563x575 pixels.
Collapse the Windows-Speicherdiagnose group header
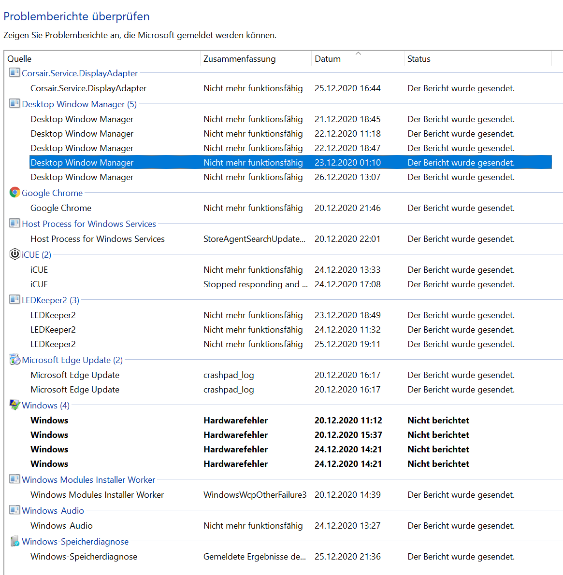pyautogui.click(x=75, y=542)
